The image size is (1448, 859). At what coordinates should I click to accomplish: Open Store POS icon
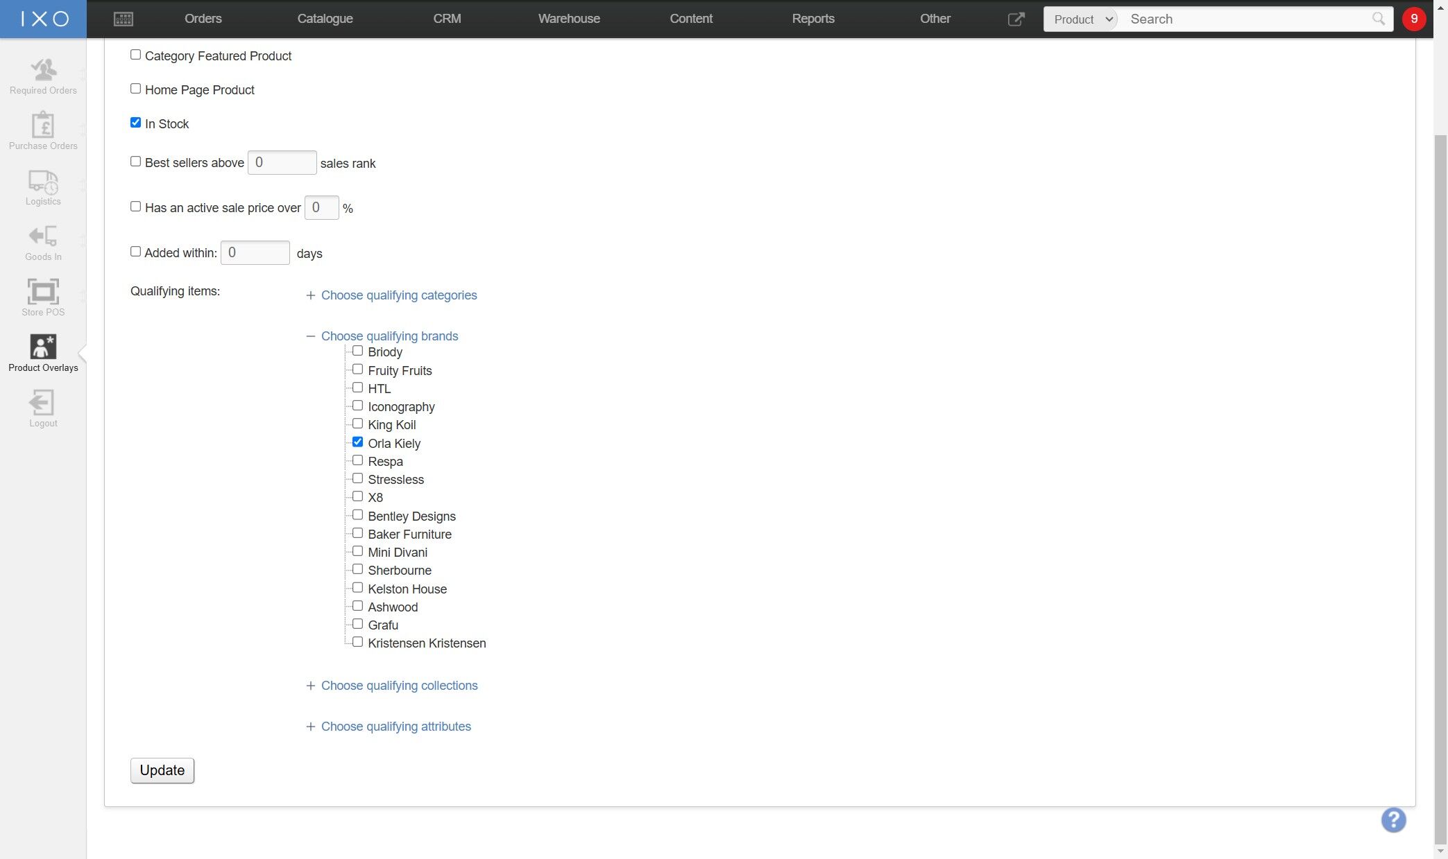point(43,292)
